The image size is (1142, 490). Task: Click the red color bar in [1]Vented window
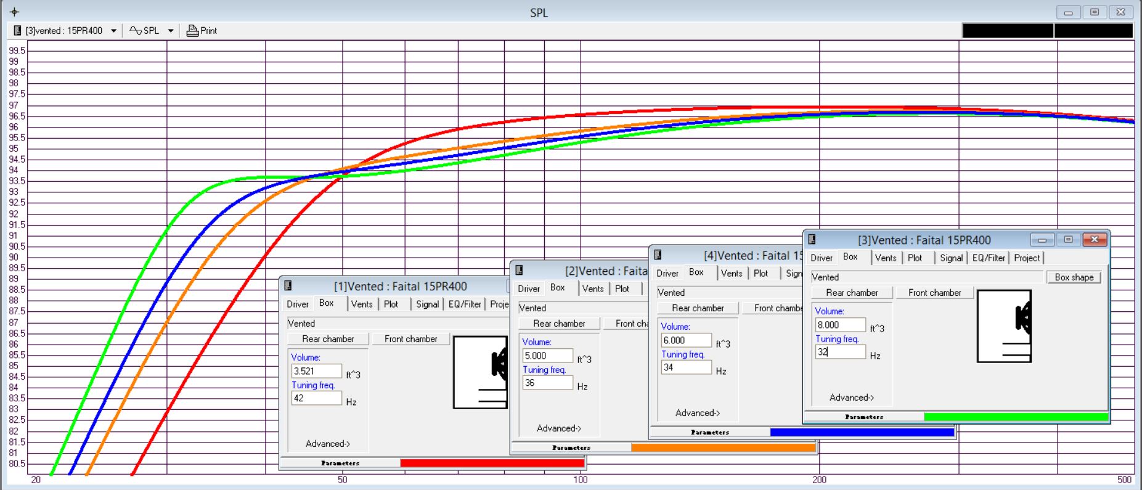tap(492, 463)
